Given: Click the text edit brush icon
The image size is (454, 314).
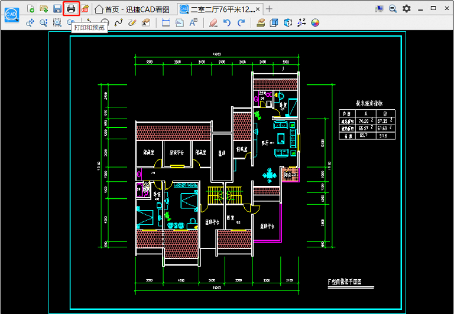Looking at the screenshot, I should pos(146,22).
